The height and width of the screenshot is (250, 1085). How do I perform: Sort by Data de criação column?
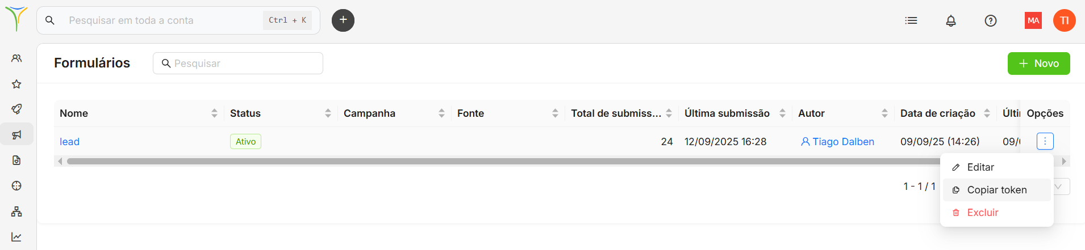click(987, 113)
